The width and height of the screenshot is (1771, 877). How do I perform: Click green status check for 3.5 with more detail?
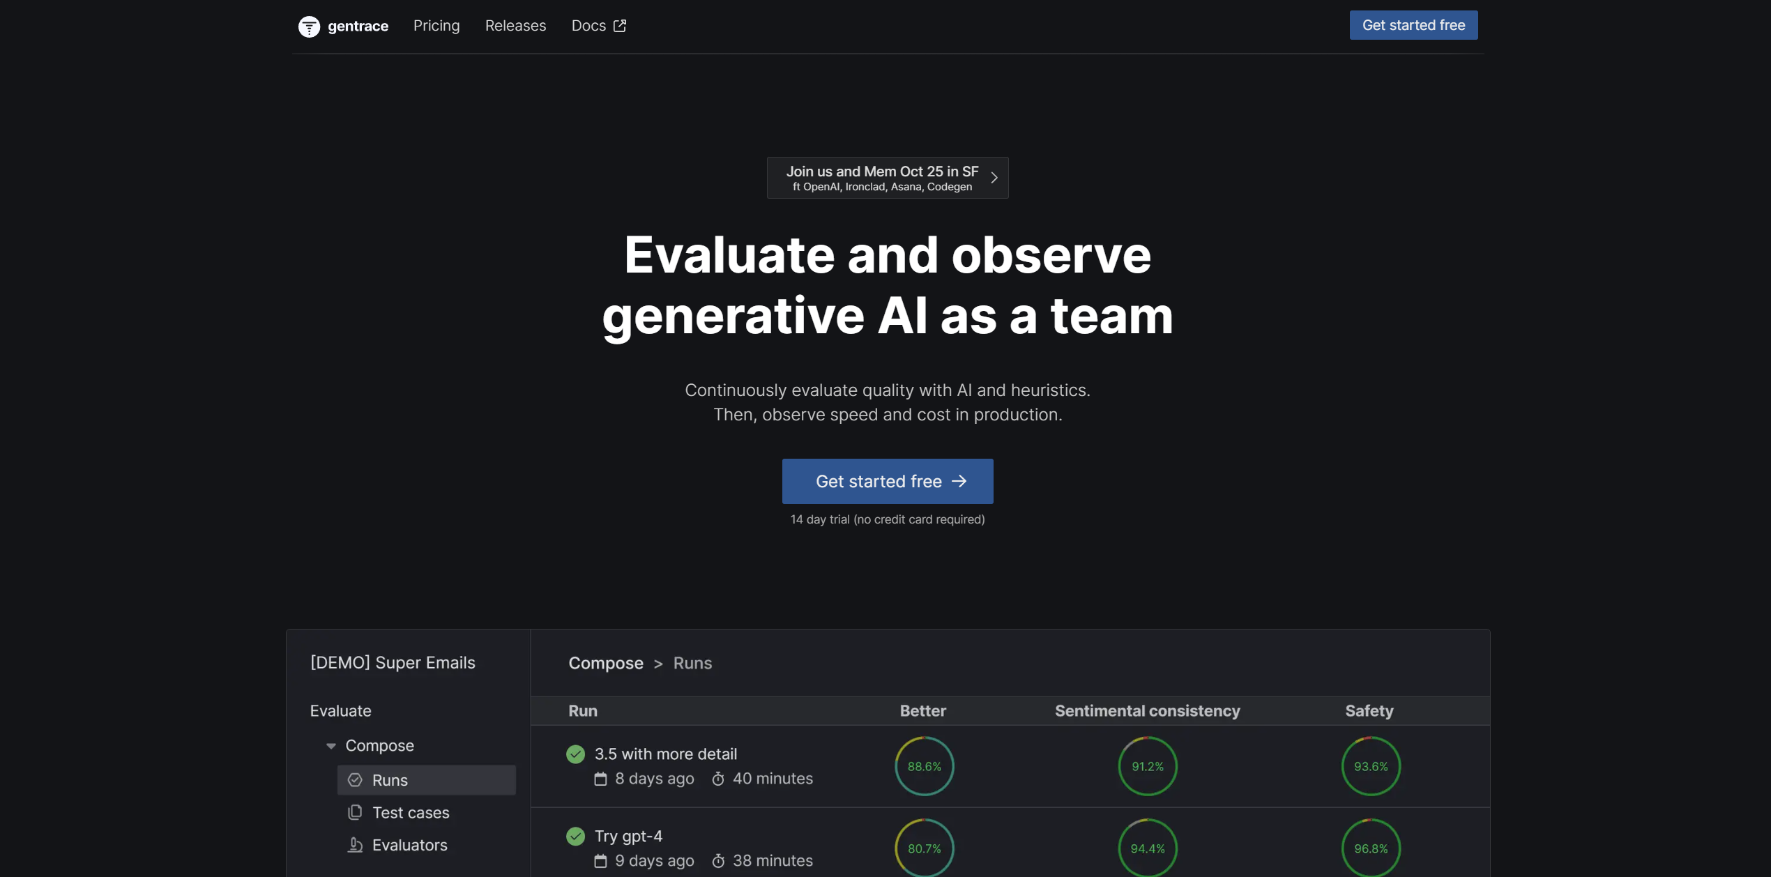click(575, 754)
